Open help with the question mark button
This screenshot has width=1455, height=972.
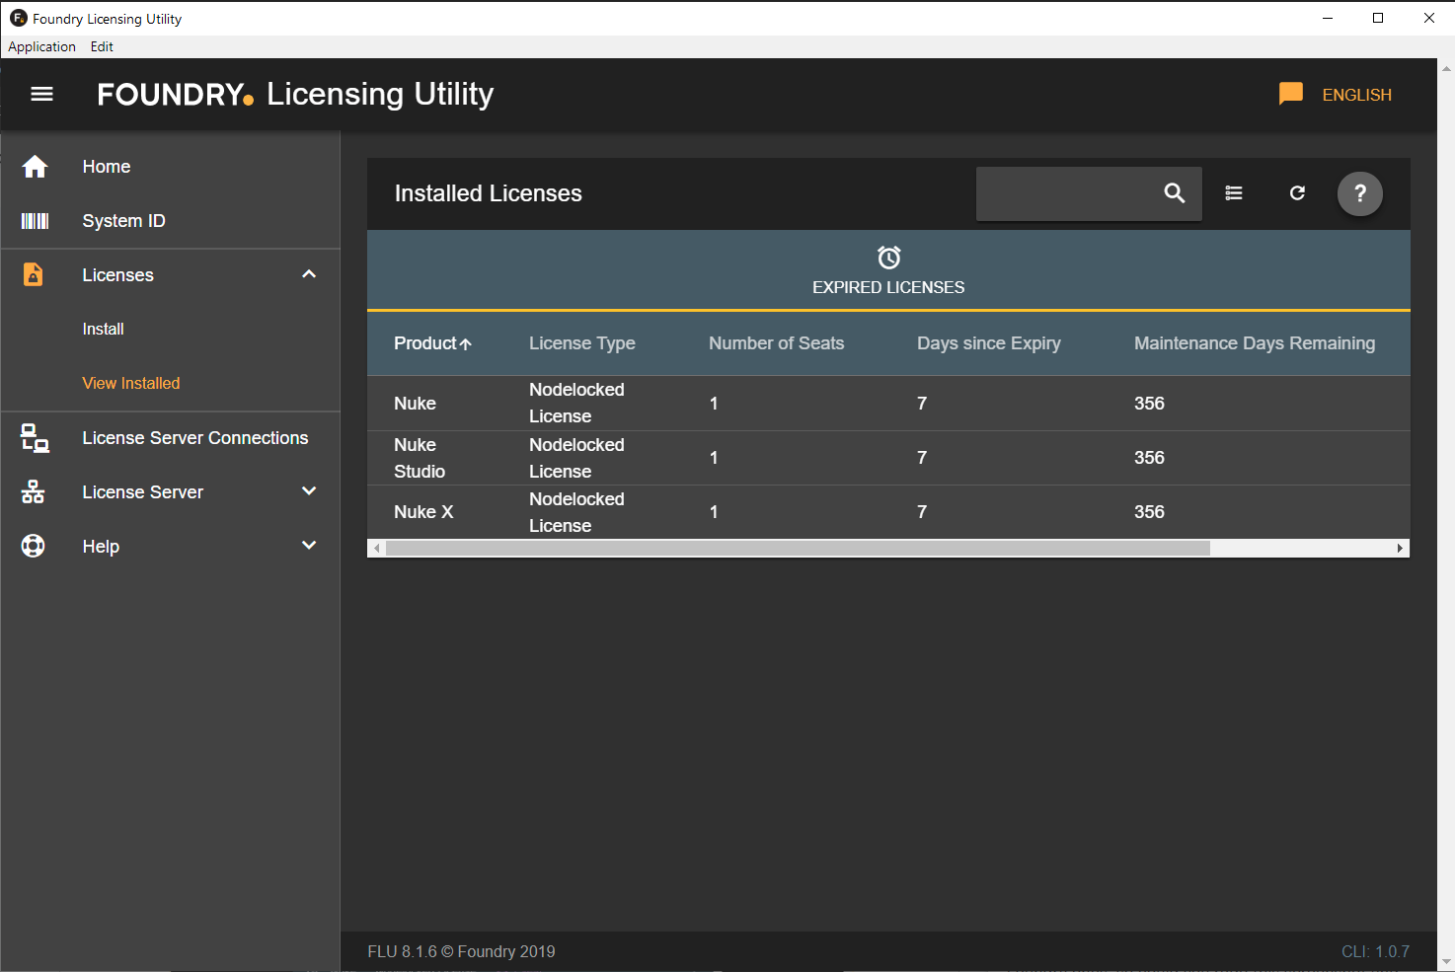click(x=1359, y=193)
